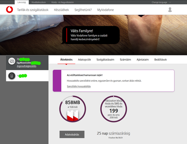Select the Áttekintés tab
The width and height of the screenshot is (187, 144).
point(66,60)
